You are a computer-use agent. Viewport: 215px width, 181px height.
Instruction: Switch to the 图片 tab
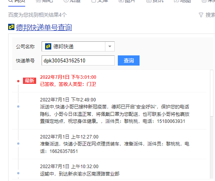click(127, 2)
